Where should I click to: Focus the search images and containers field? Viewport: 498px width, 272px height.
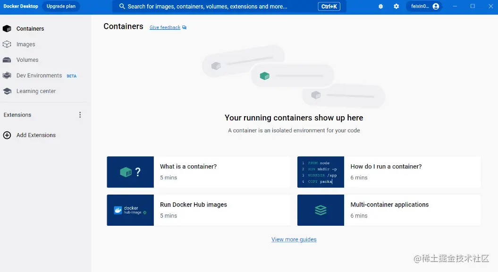(x=229, y=6)
